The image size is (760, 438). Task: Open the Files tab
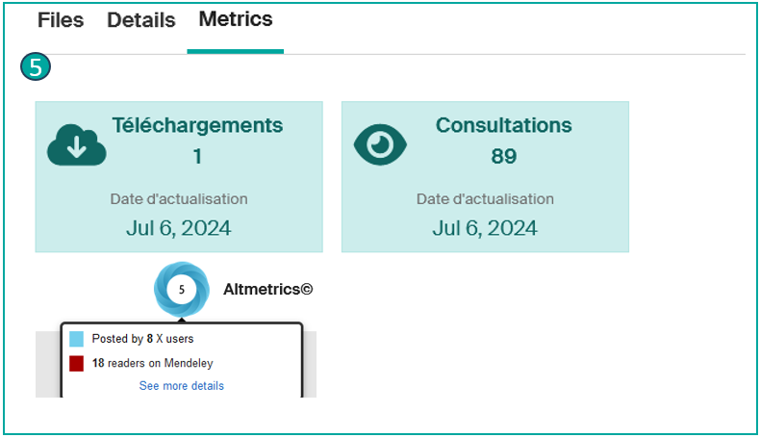(x=60, y=20)
